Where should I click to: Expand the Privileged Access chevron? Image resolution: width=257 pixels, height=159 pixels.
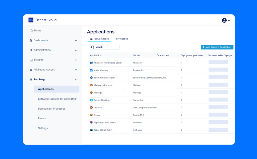click(76, 70)
